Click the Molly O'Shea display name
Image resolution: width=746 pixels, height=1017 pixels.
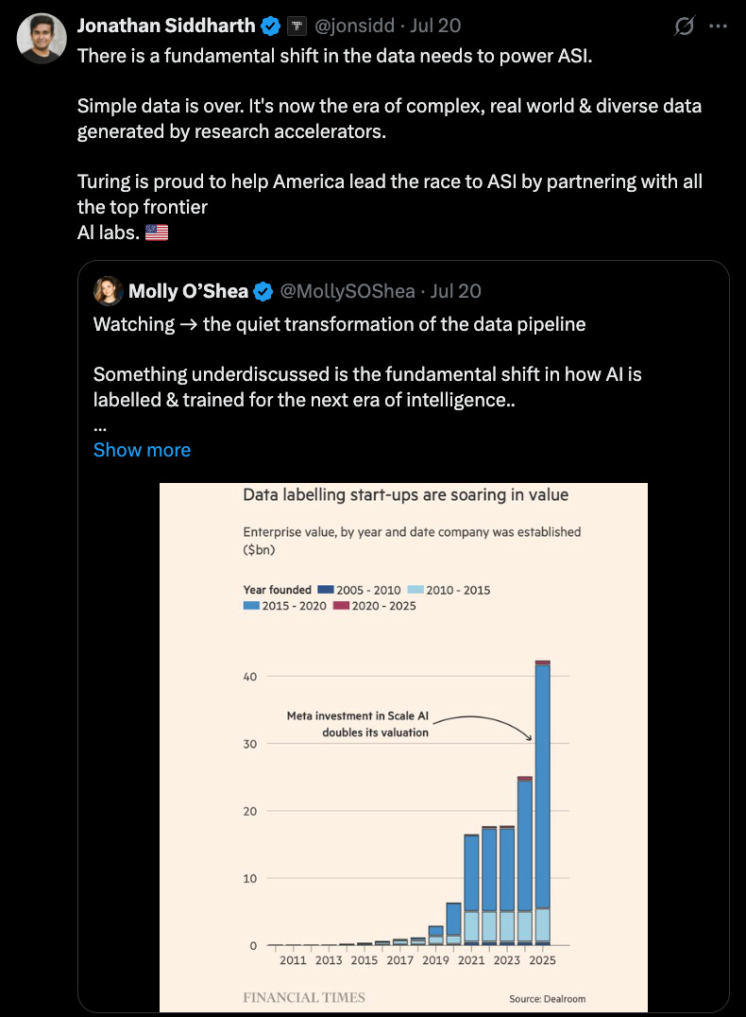[189, 291]
